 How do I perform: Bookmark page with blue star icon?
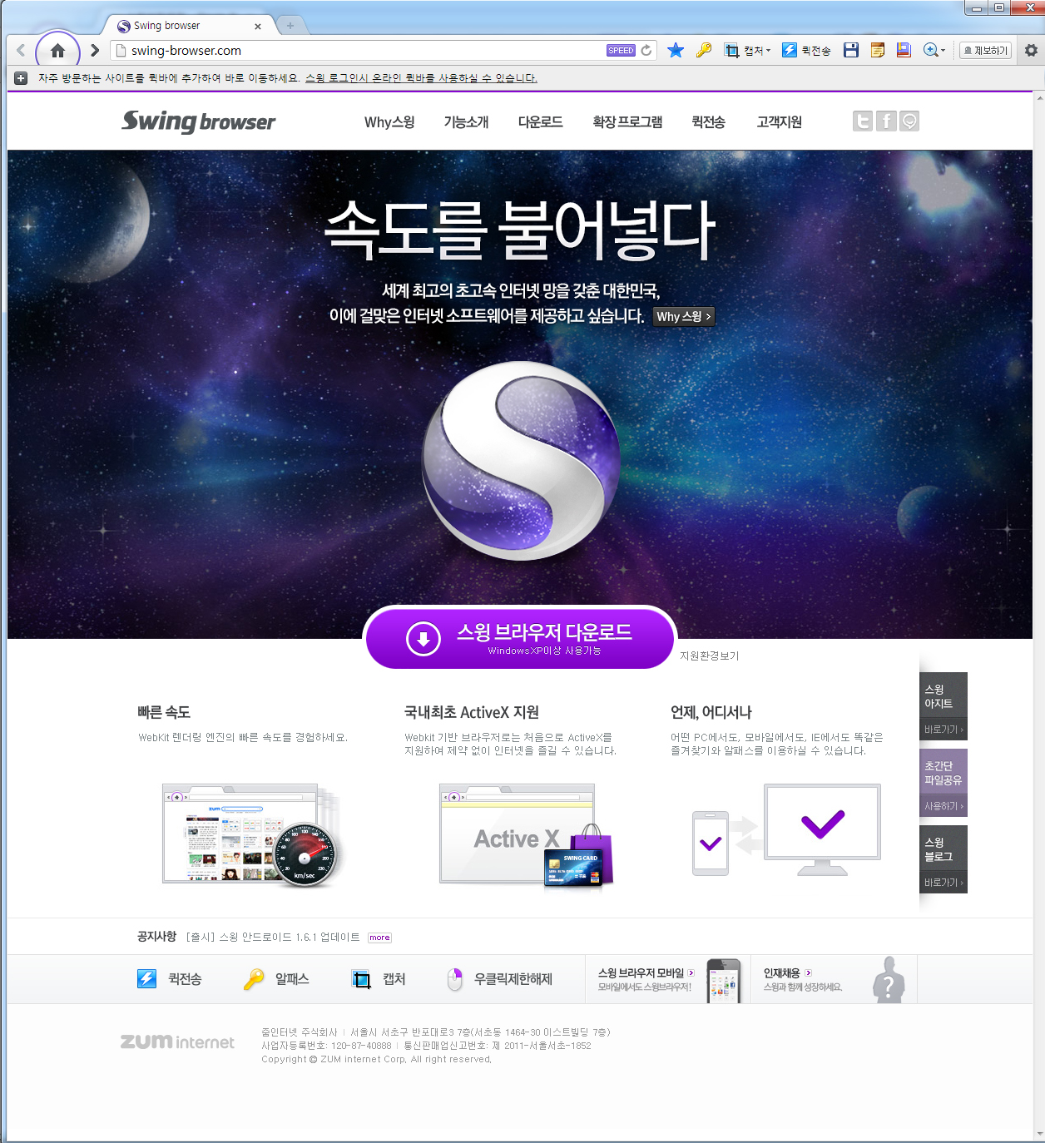click(x=676, y=51)
